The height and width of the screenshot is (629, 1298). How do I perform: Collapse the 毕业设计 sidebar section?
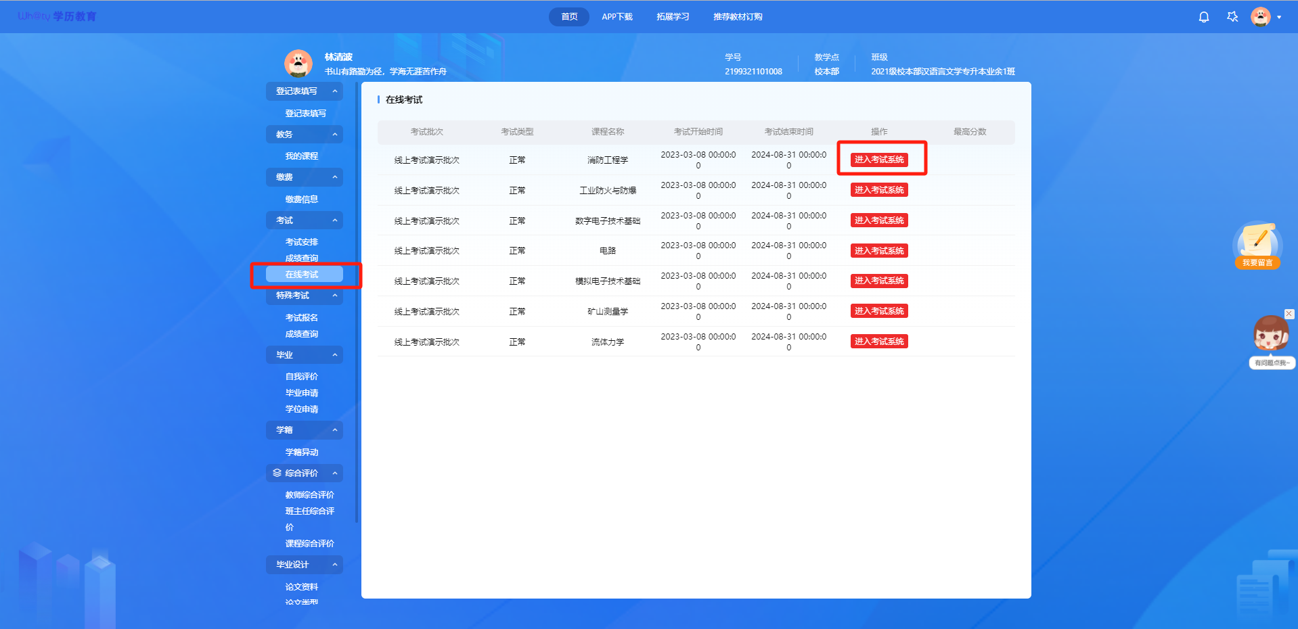(x=334, y=565)
